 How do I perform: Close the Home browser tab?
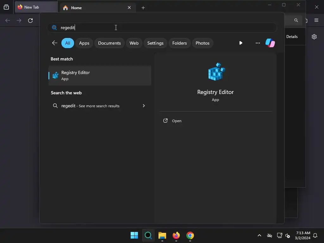129,8
